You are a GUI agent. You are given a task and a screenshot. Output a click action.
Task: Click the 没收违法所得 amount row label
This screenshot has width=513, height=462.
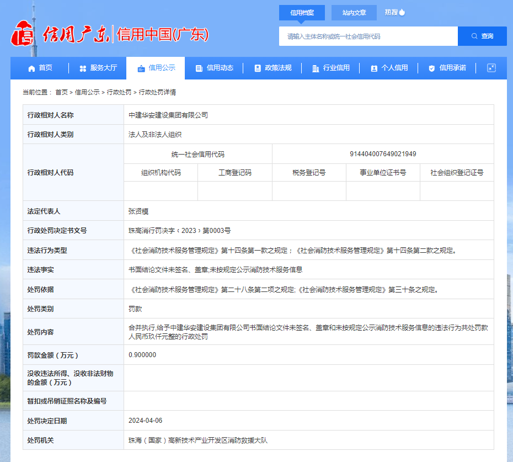70,378
